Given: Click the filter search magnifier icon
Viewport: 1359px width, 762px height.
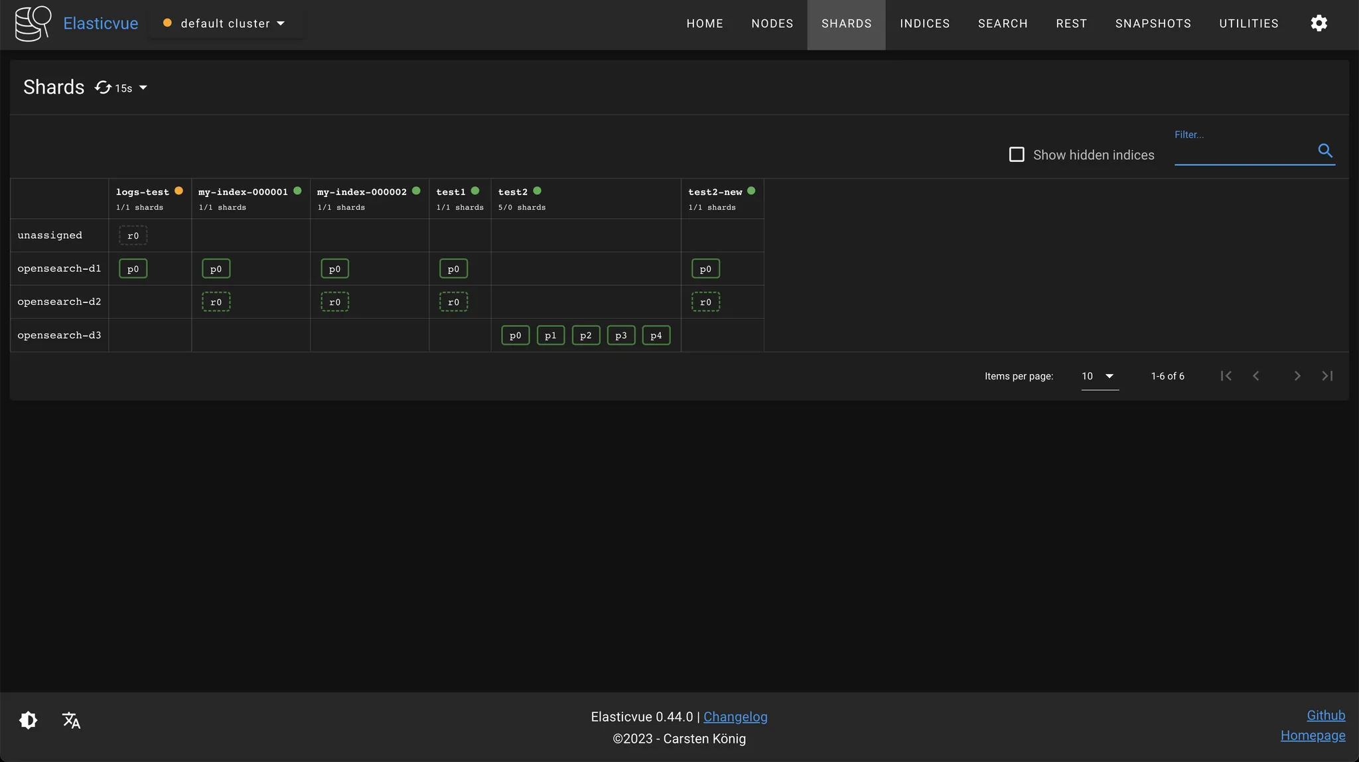Looking at the screenshot, I should [1324, 151].
